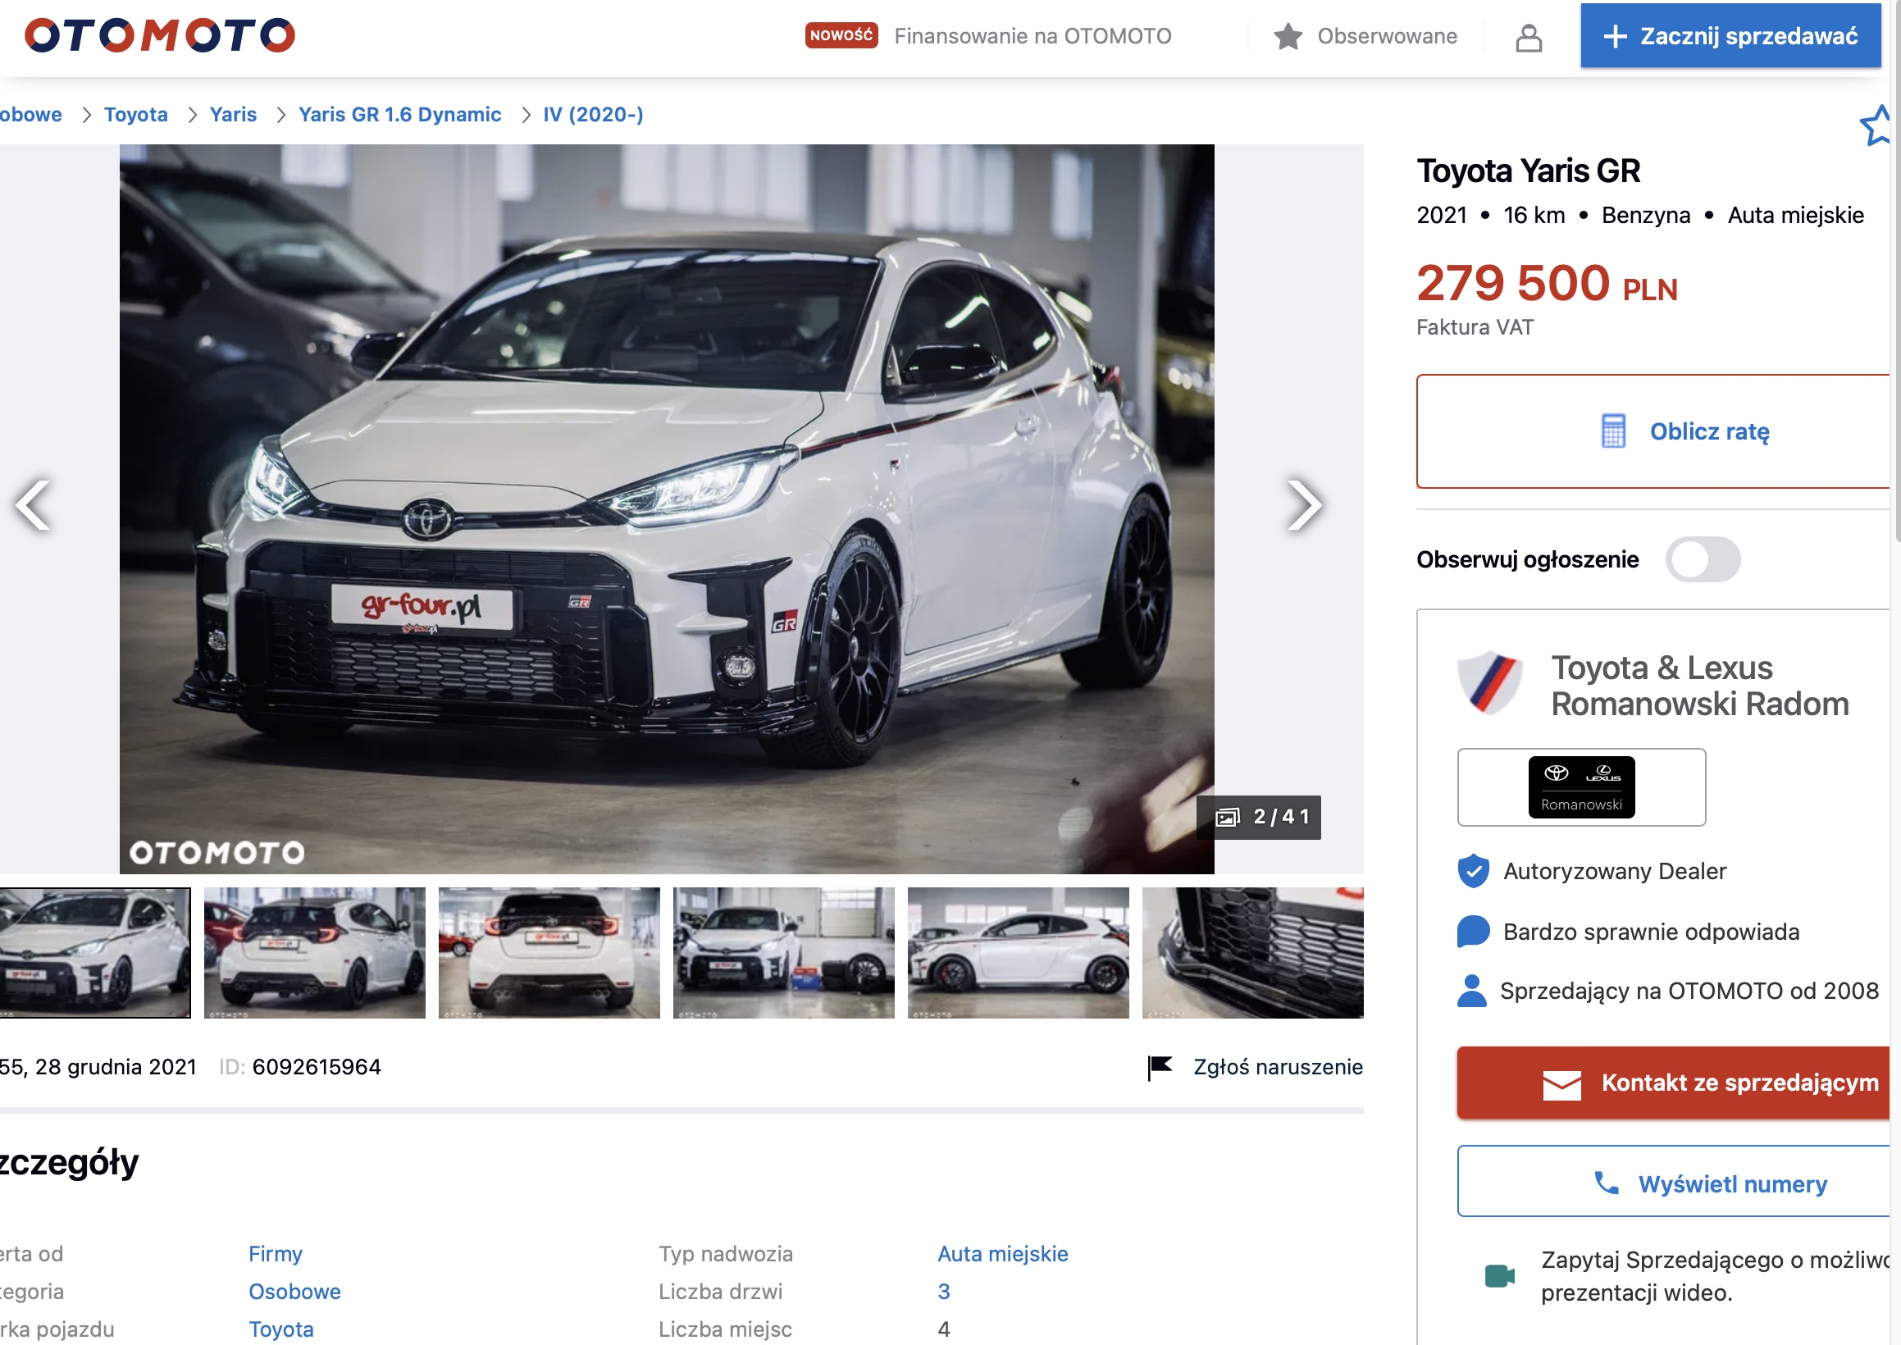The image size is (1901, 1345).
Task: Open Osobowe category link
Action: tap(294, 1292)
